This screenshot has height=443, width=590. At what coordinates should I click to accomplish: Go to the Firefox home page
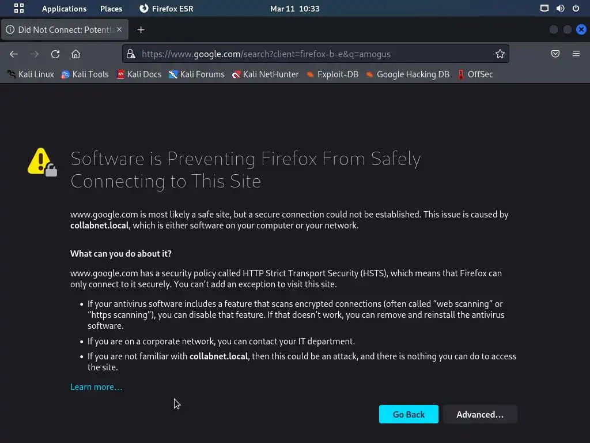[75, 54]
